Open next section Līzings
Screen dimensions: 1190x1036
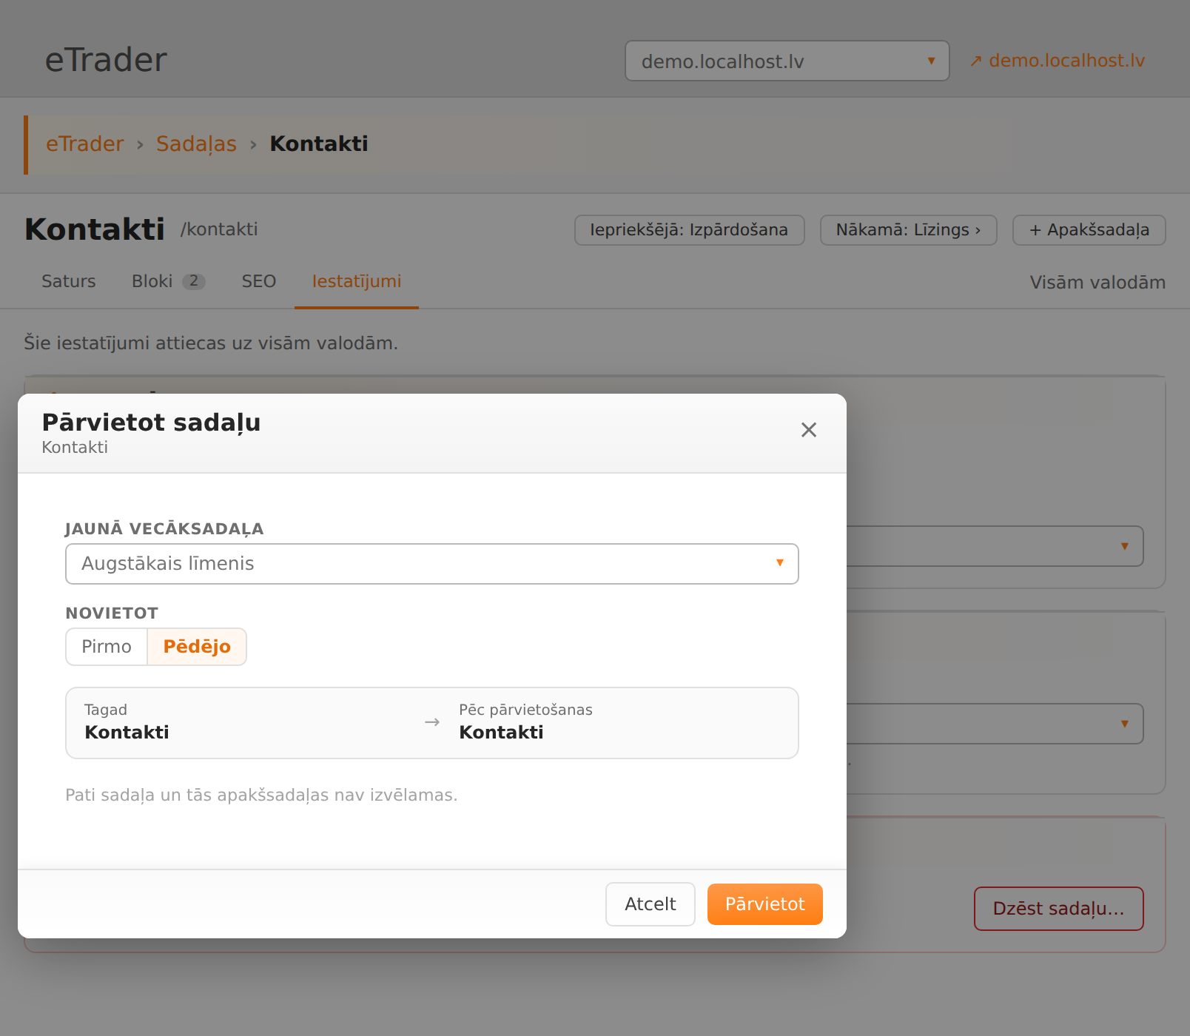click(x=909, y=230)
